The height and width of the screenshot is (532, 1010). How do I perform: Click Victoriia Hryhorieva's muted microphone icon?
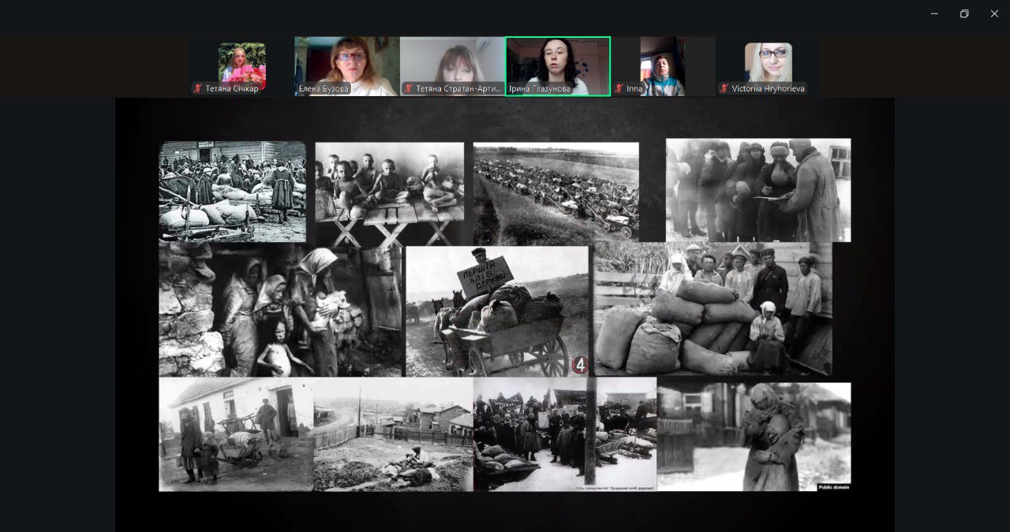point(724,89)
